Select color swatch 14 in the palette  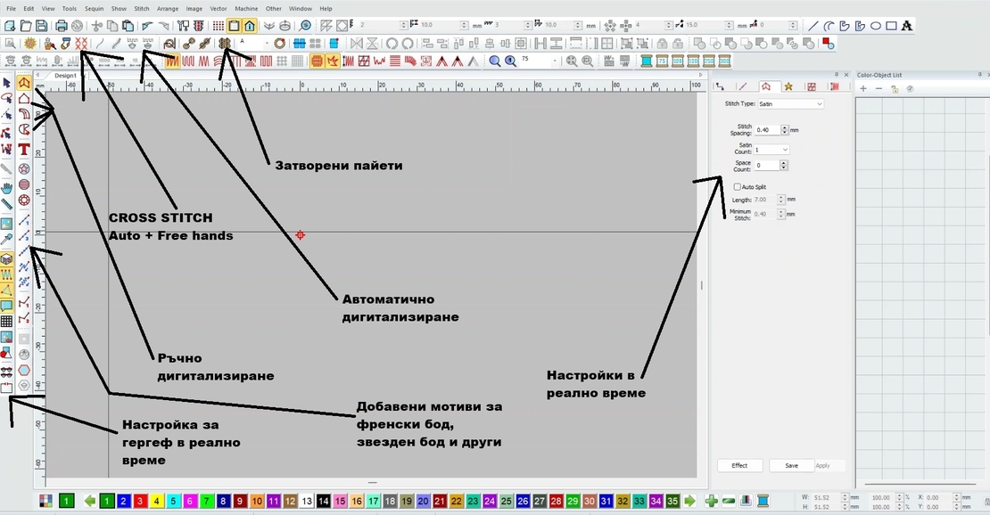tap(324, 501)
